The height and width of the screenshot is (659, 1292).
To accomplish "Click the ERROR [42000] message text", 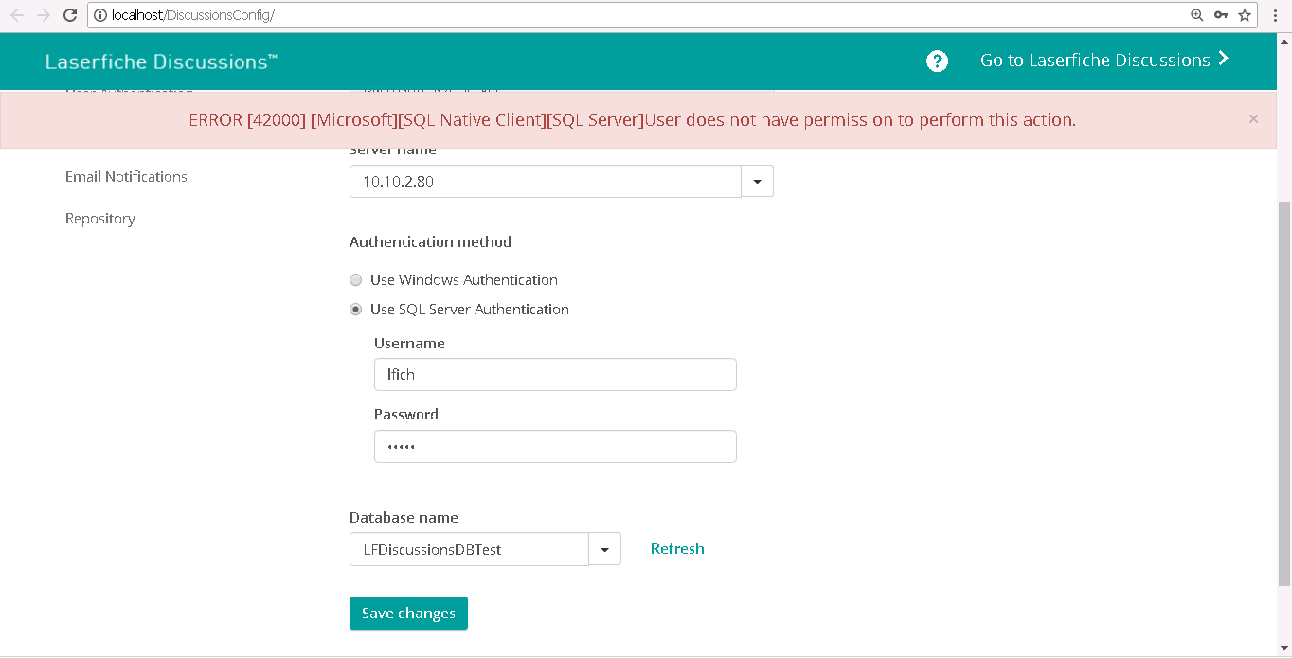I will [633, 120].
